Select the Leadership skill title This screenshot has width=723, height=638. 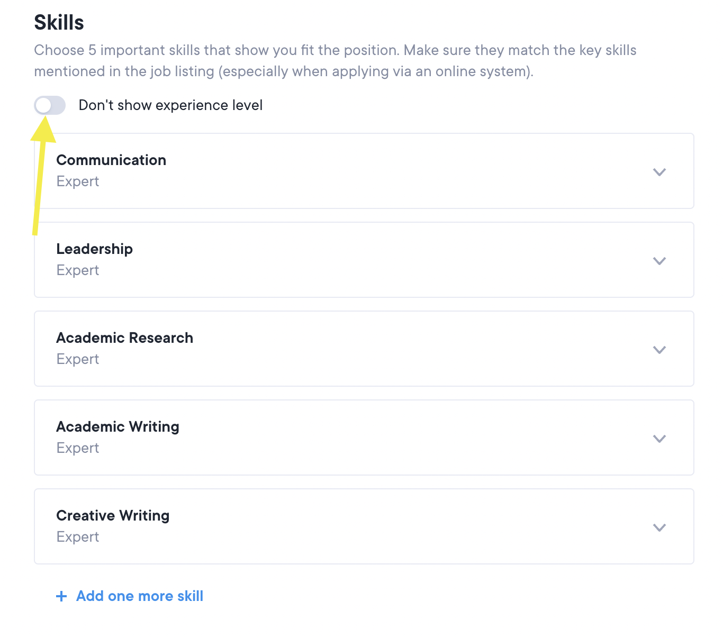(94, 249)
